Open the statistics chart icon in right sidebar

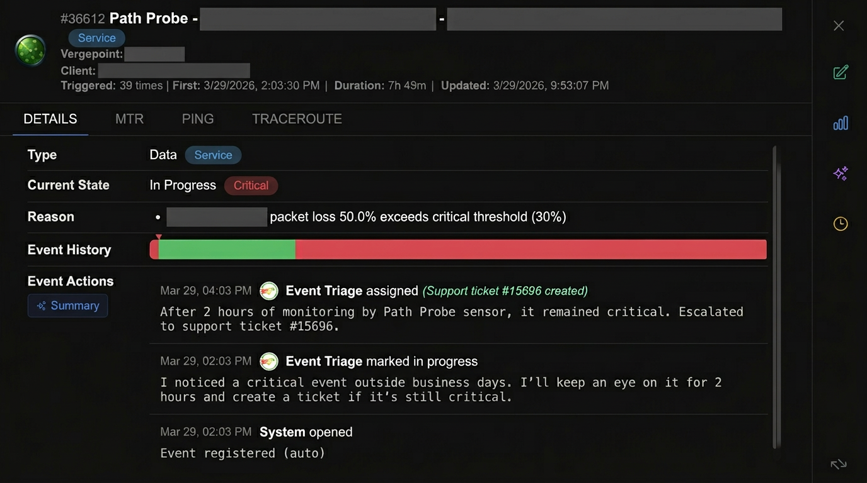coord(841,123)
